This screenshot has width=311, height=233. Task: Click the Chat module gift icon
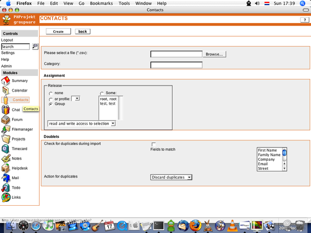click(x=6, y=110)
